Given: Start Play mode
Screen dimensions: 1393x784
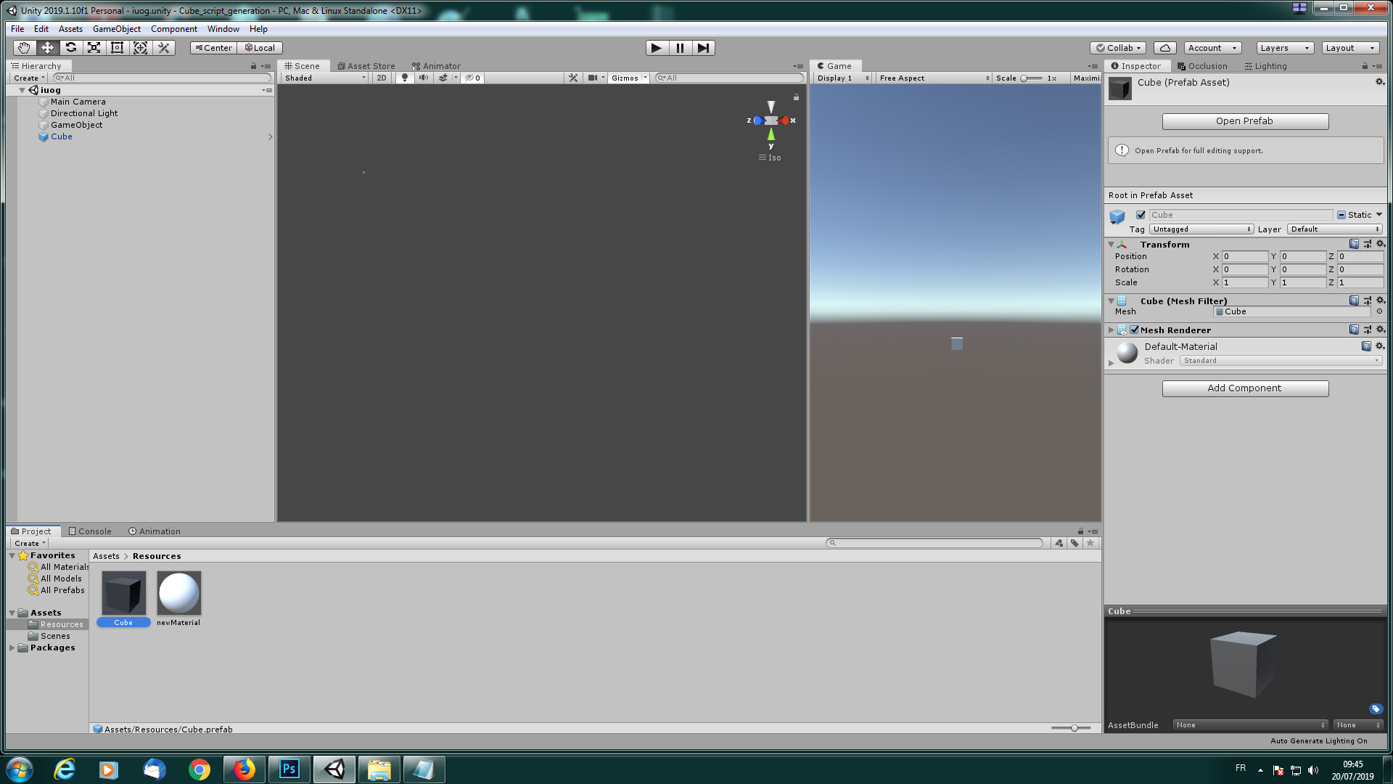Looking at the screenshot, I should (x=657, y=48).
